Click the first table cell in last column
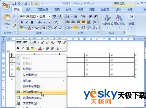Screen dimensions: 146x108 (122, 55)
